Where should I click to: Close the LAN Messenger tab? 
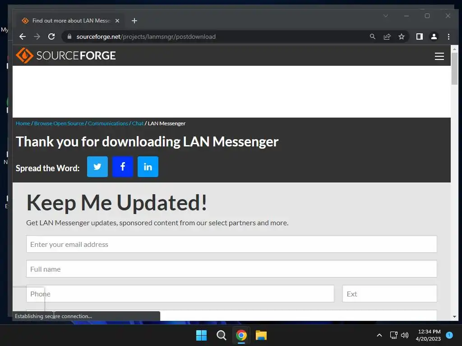tap(117, 21)
